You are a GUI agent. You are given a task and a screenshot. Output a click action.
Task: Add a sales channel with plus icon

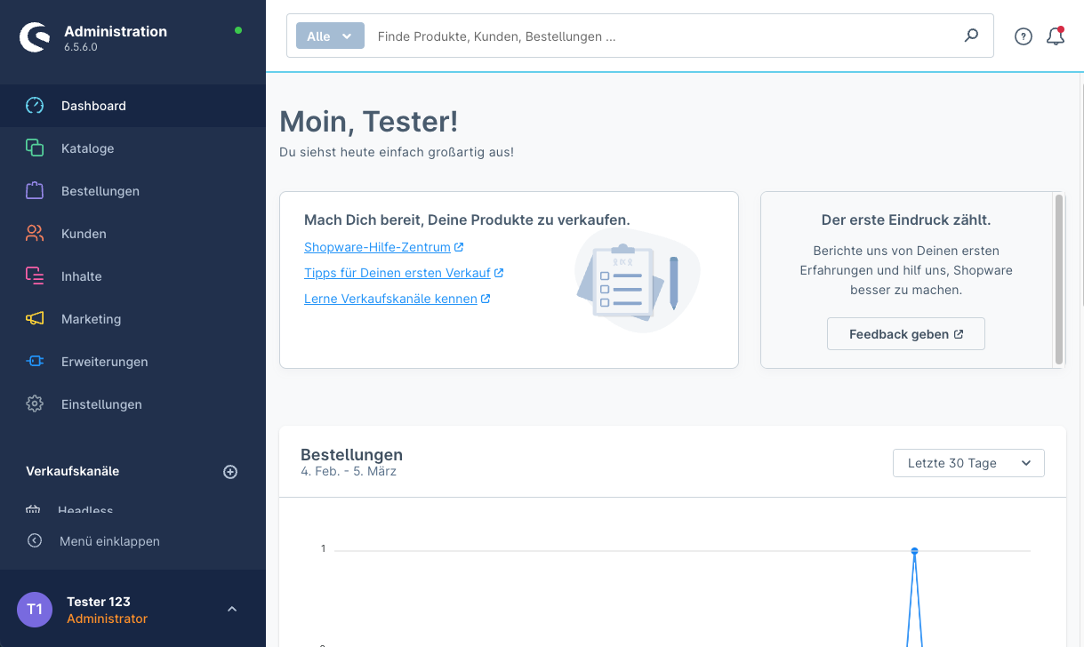(x=230, y=472)
